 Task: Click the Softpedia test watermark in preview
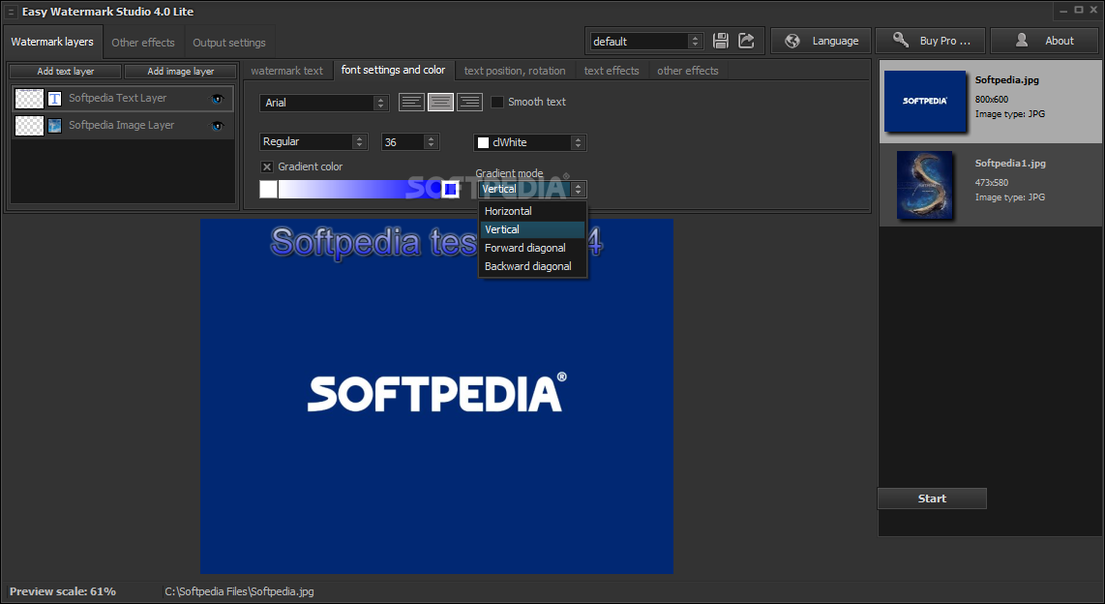point(437,242)
